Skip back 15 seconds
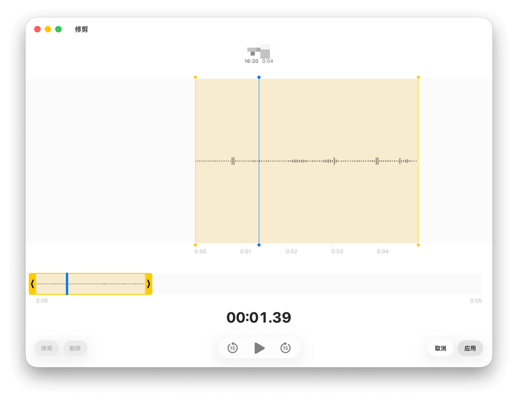The image size is (518, 401). click(232, 348)
